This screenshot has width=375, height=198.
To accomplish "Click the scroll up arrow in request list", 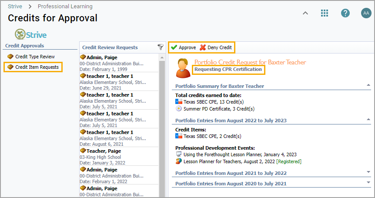I will point(162,57).
